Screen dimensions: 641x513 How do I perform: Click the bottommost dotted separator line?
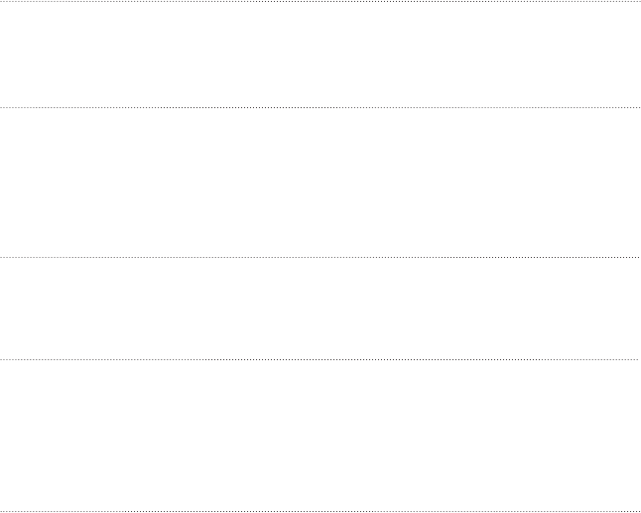click(320, 510)
